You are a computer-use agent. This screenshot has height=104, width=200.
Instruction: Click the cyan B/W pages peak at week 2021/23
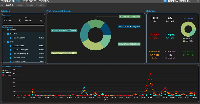[x=84, y=87]
